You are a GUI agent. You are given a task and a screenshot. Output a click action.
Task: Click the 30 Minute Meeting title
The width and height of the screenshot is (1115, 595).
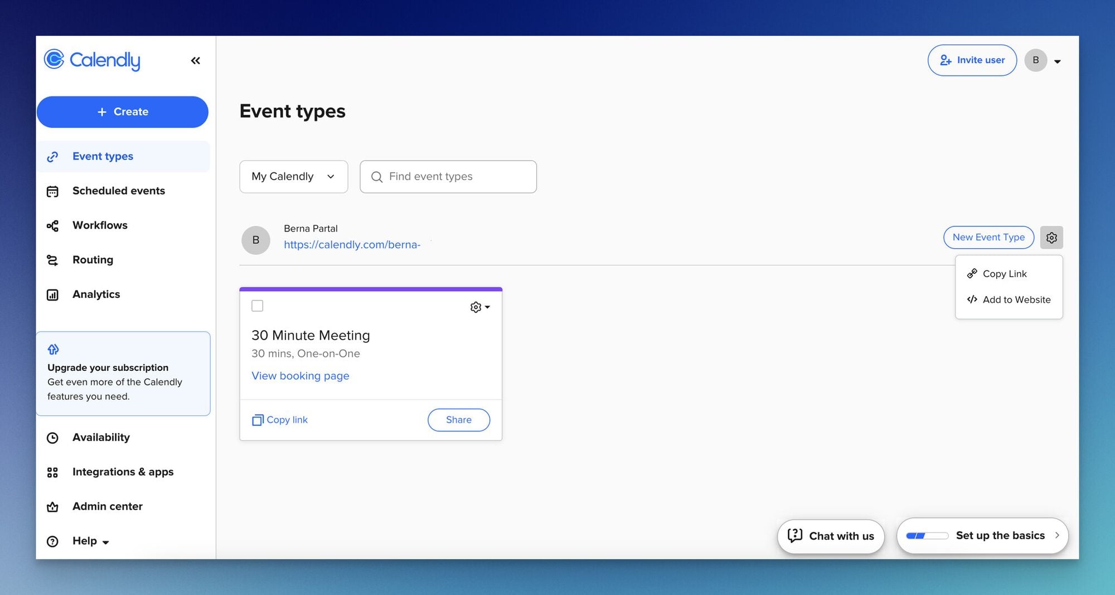311,335
